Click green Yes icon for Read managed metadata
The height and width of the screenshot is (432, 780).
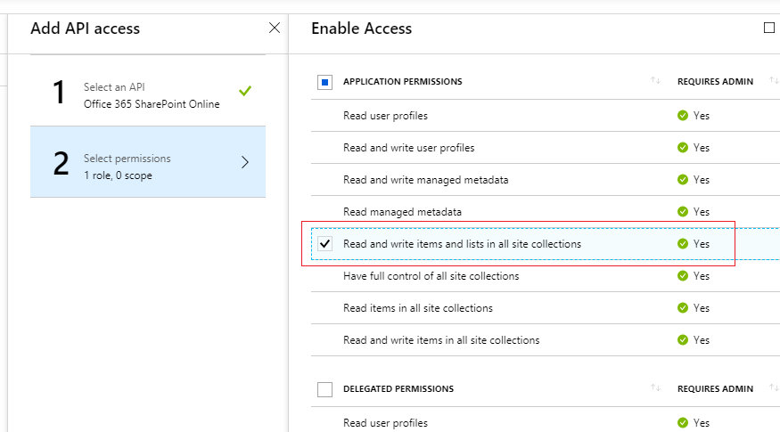click(x=683, y=212)
